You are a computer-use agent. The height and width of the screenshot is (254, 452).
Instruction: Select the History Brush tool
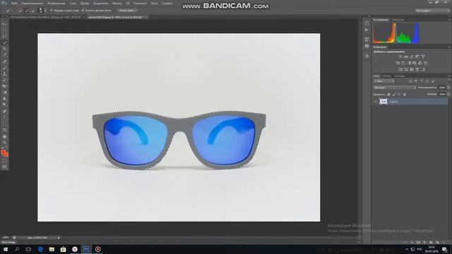[4, 80]
